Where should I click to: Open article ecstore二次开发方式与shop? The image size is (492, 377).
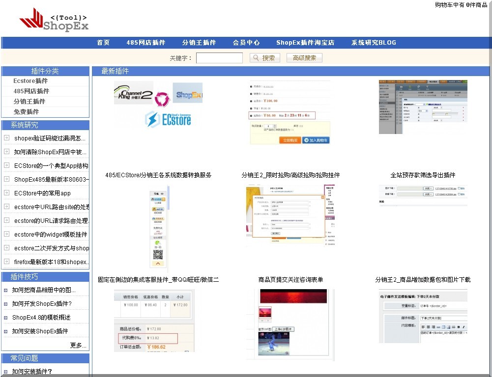coord(52,248)
